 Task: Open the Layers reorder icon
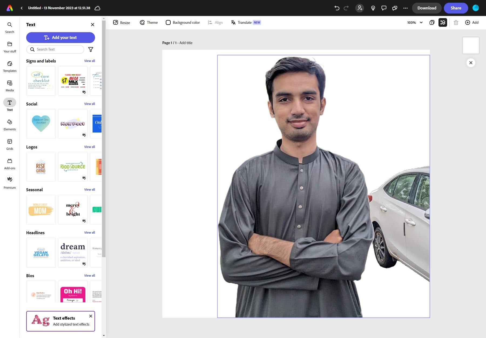click(443, 22)
